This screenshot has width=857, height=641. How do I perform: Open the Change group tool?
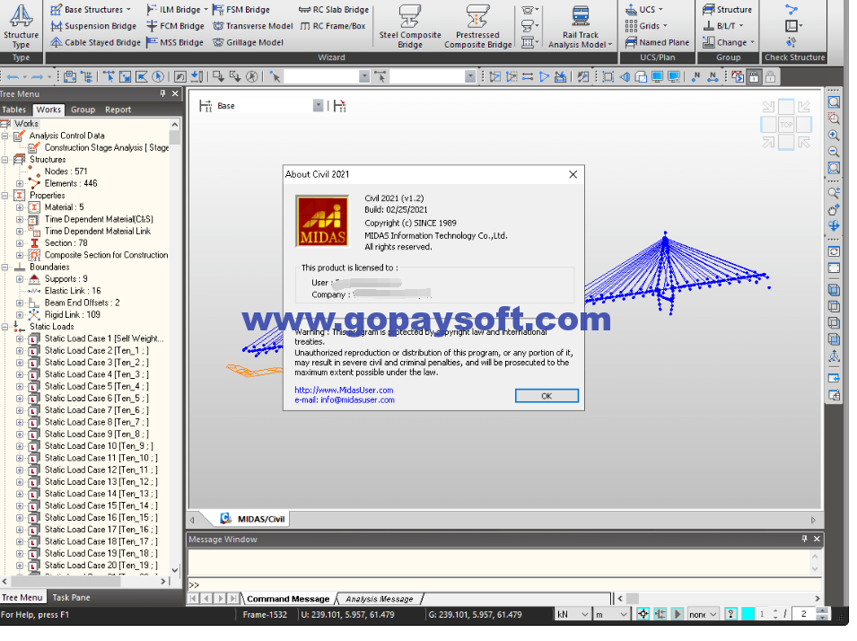point(729,42)
